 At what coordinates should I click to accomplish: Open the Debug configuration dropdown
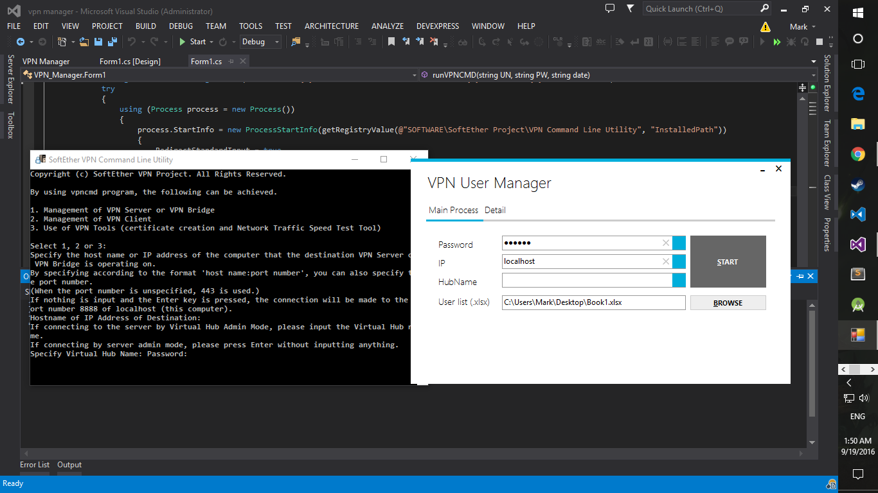[x=260, y=42]
